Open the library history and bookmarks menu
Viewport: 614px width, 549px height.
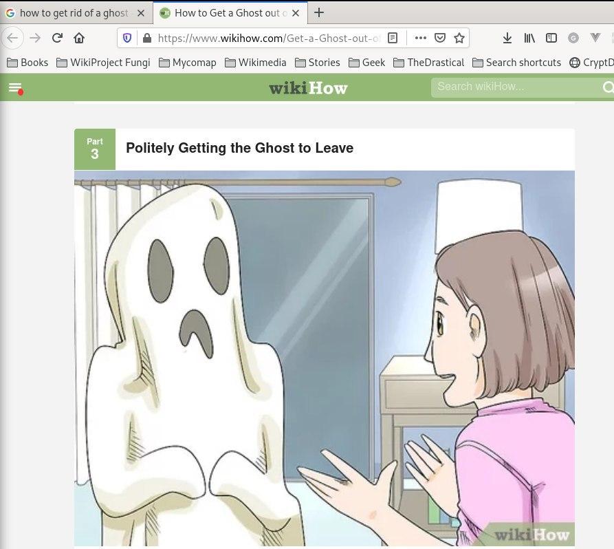click(x=529, y=38)
